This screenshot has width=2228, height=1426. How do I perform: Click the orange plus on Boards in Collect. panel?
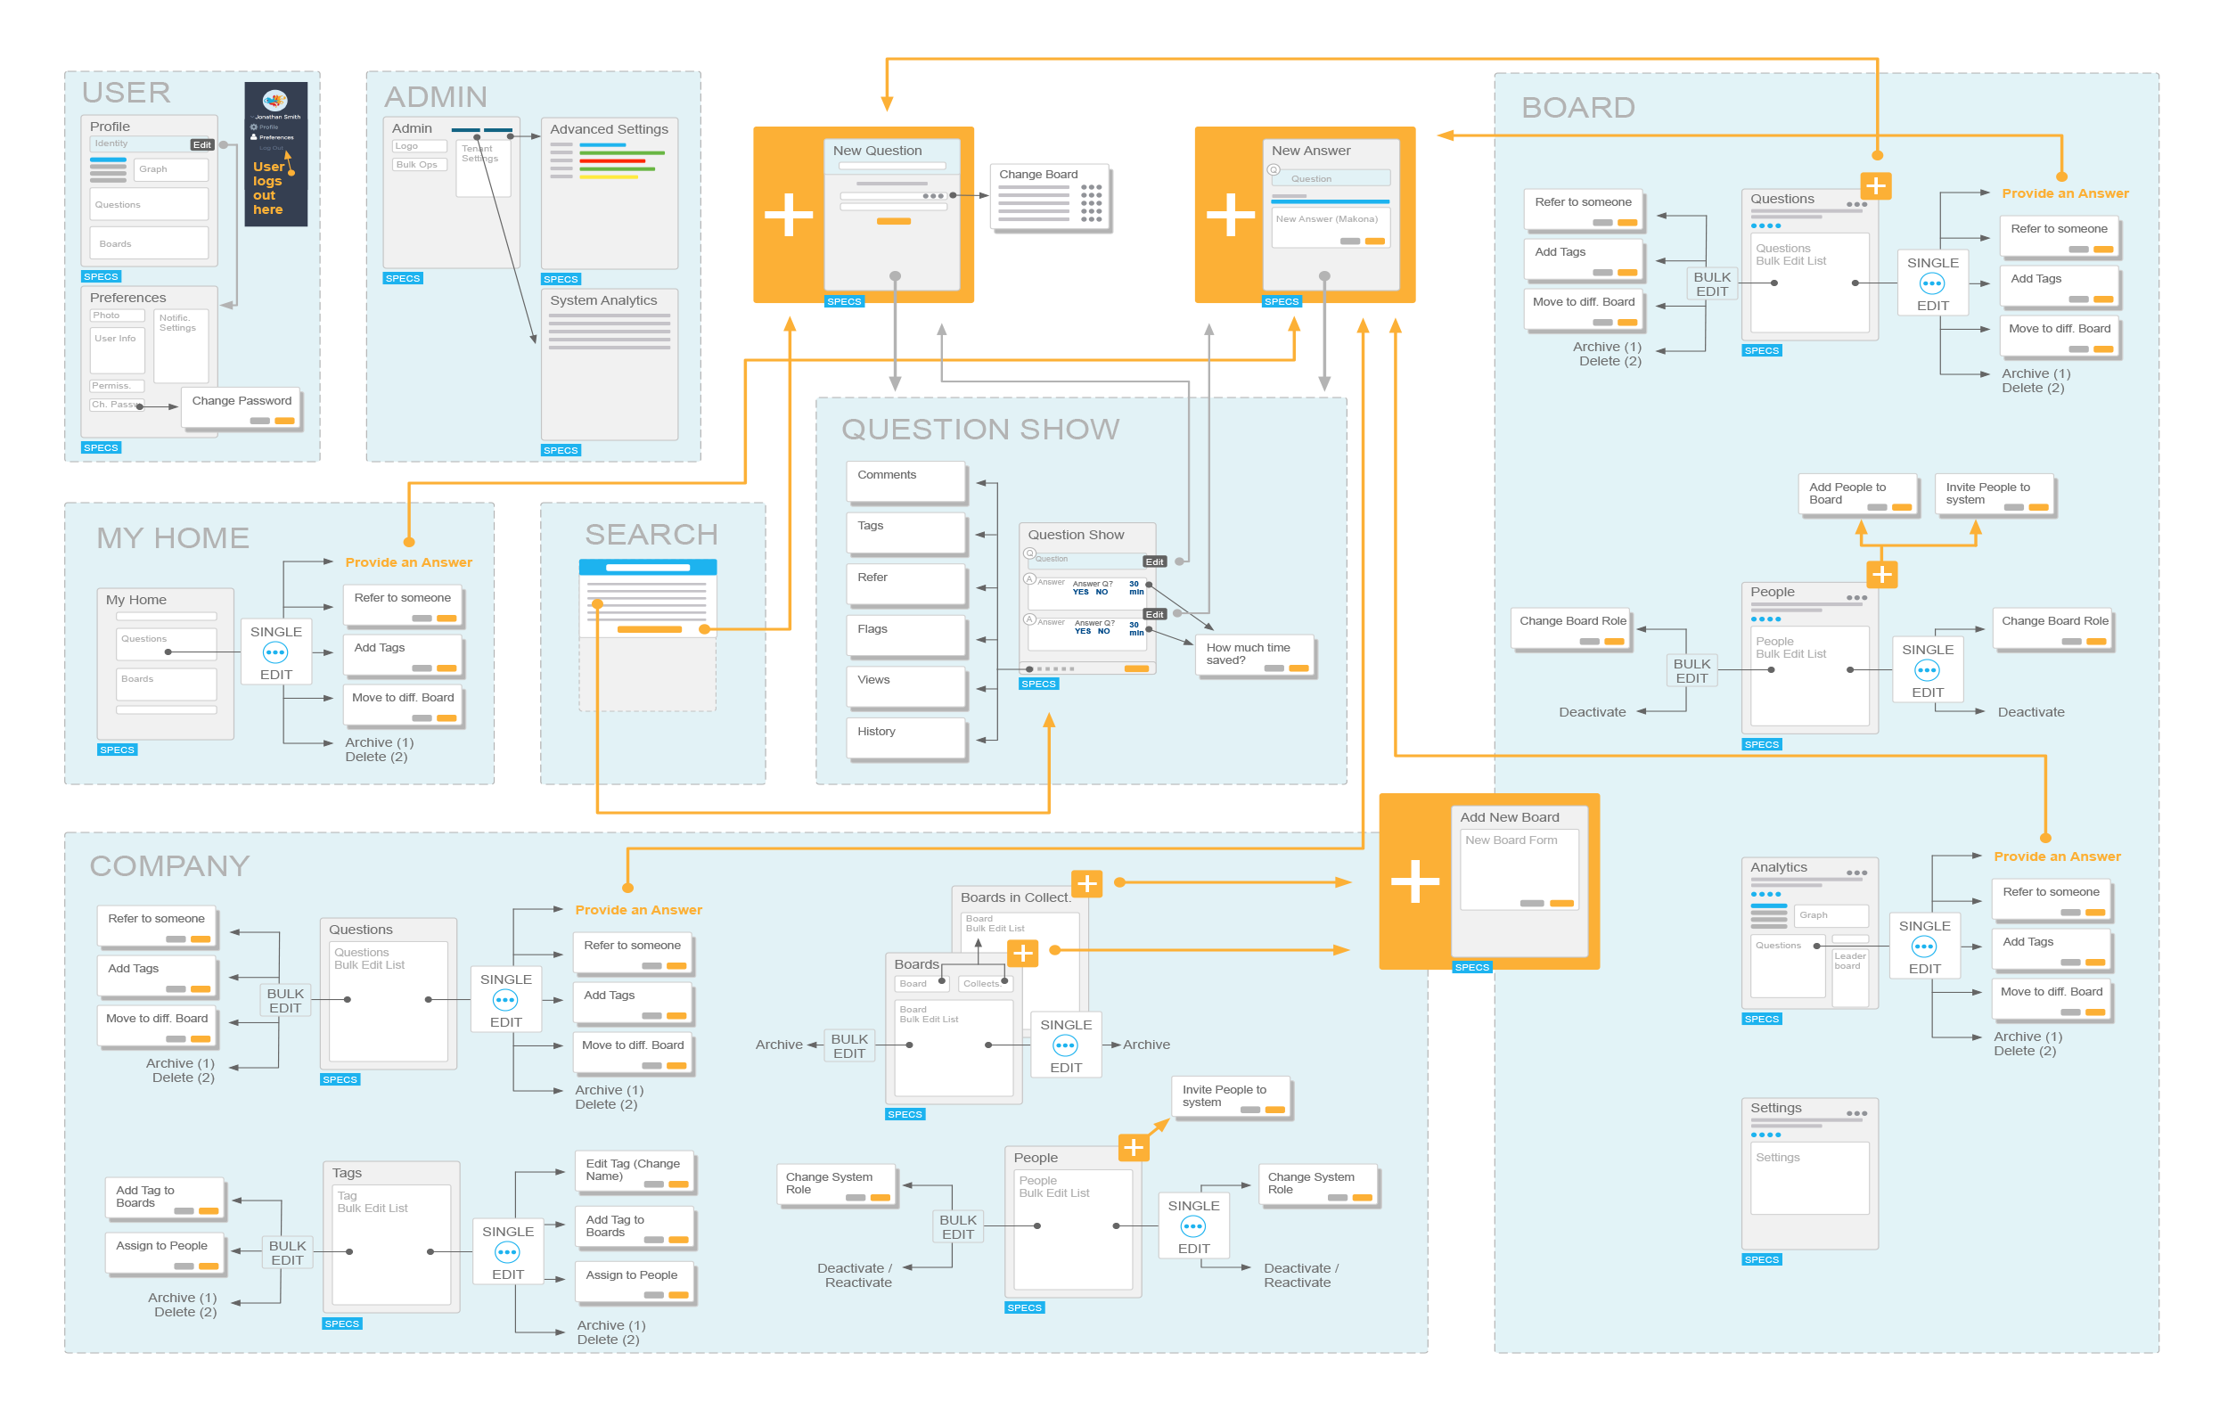pos(1086,884)
